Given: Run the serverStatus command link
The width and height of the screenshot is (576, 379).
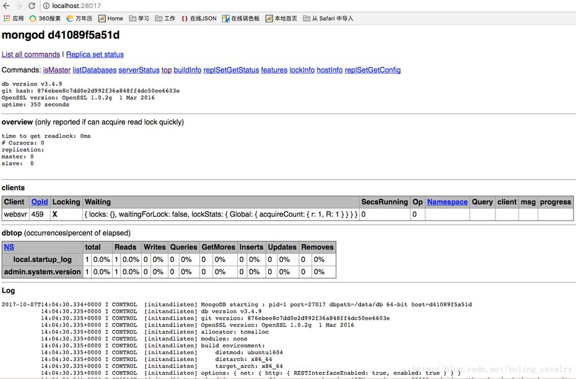Looking at the screenshot, I should pos(139,70).
